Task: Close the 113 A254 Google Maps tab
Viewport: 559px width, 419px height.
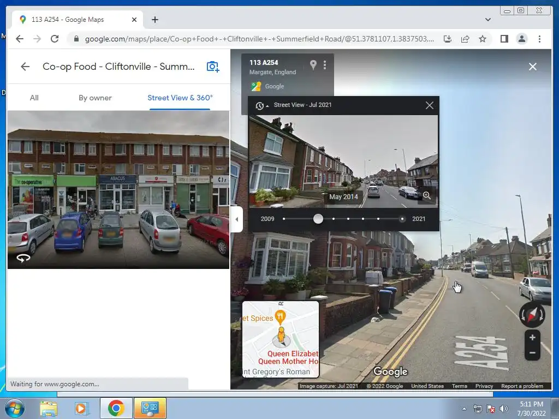Action: click(134, 20)
